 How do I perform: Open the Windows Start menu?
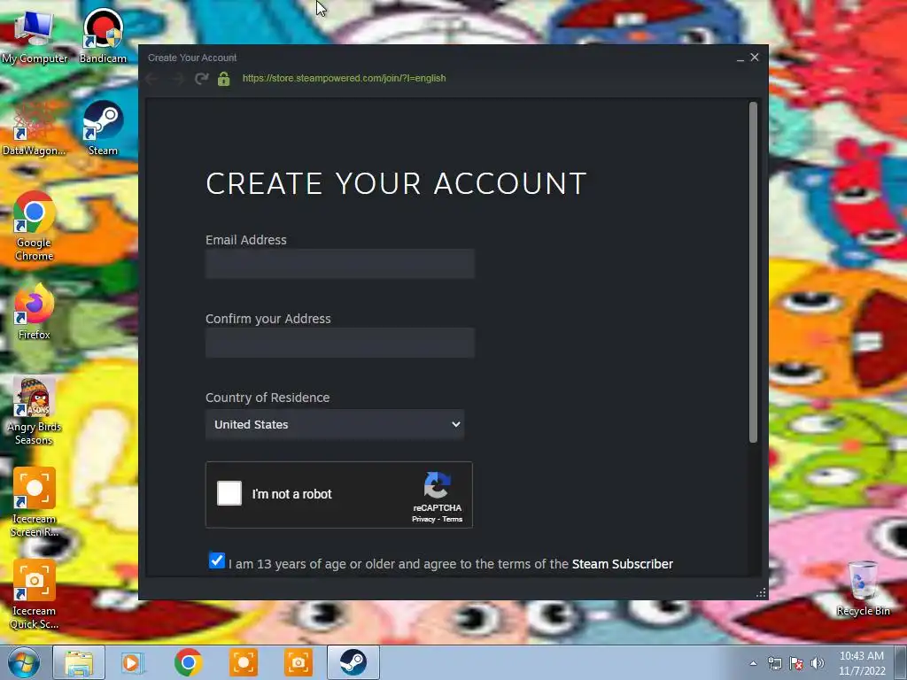(23, 662)
